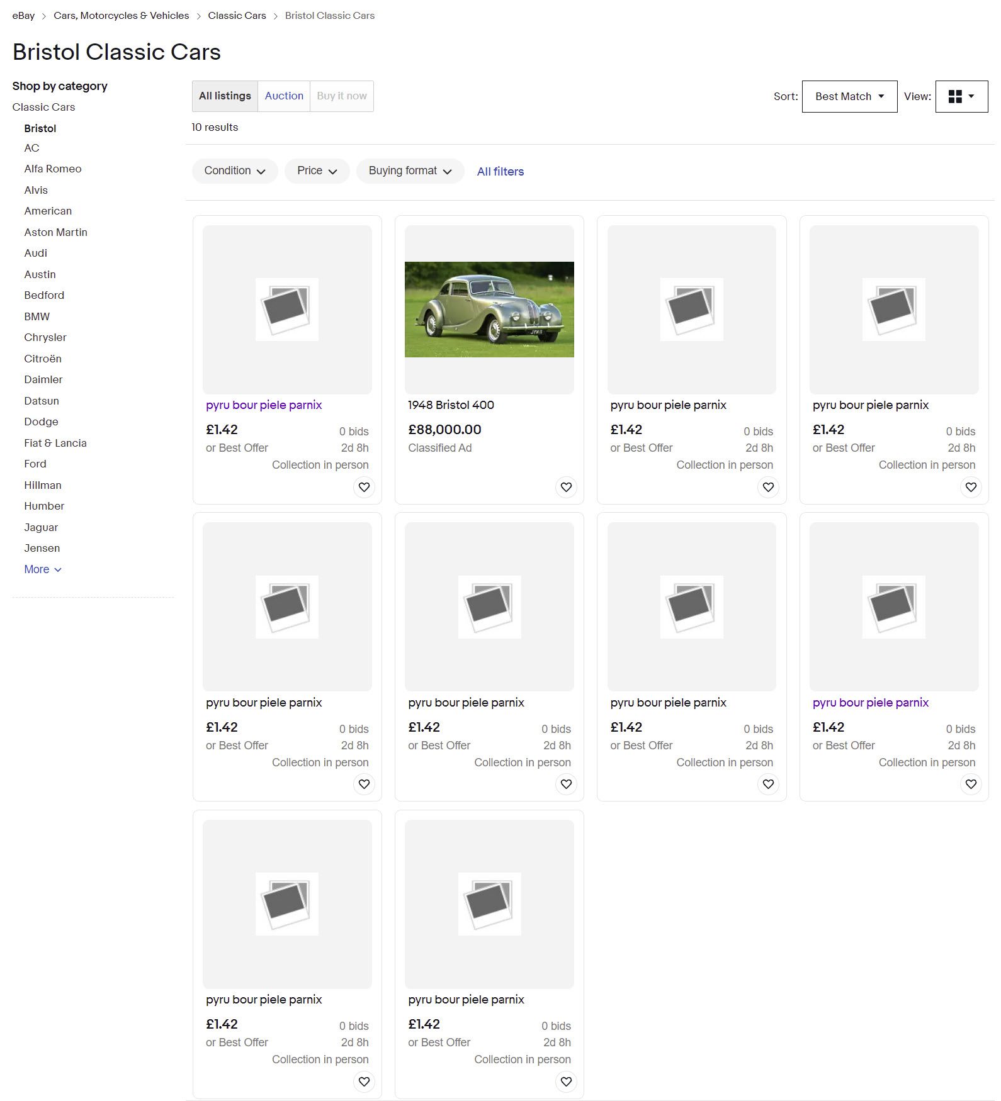Image resolution: width=1001 pixels, height=1101 pixels.
Task: Choose the Daimler category
Action: pyautogui.click(x=43, y=379)
